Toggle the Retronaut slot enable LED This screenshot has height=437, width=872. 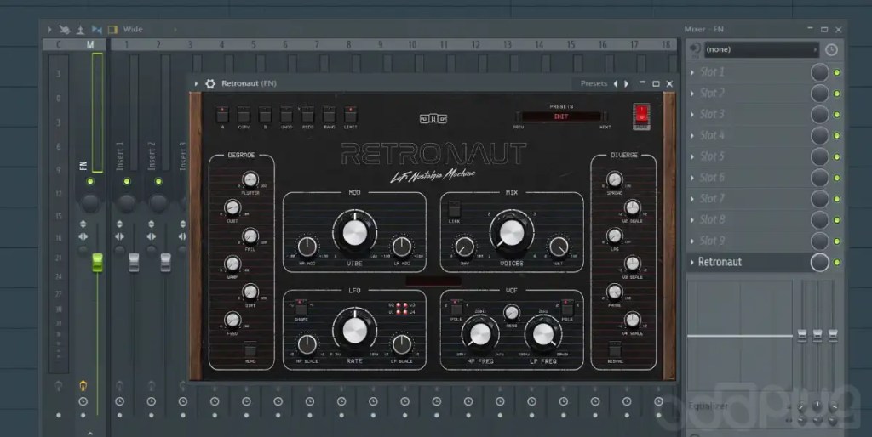pos(837,262)
